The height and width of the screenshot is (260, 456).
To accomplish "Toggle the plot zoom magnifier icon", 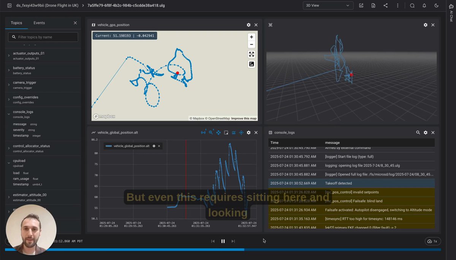I will pos(211,132).
